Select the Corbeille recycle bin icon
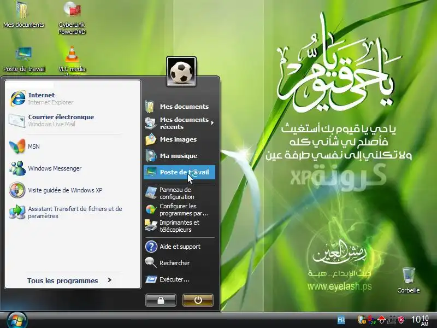This screenshot has width=437, height=328. tap(409, 280)
